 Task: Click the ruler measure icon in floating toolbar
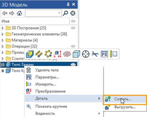pos(114,54)
